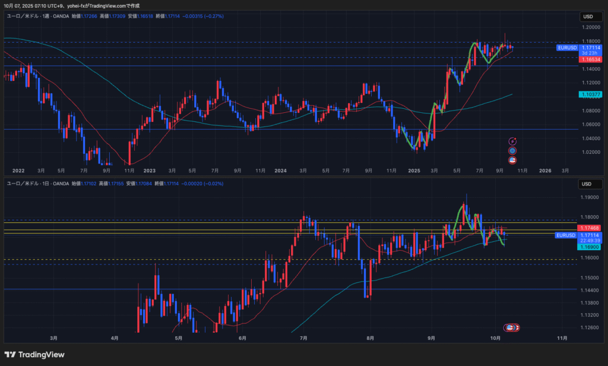The image size is (608, 366).
Task: Click 1.20000 on the weekly price scale
Action: [590, 27]
